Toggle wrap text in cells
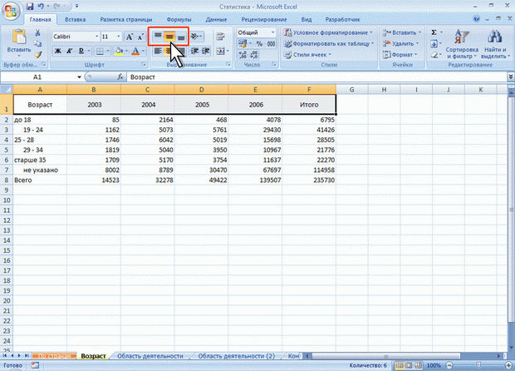Viewport: 515px width, 371px height. pos(220,36)
